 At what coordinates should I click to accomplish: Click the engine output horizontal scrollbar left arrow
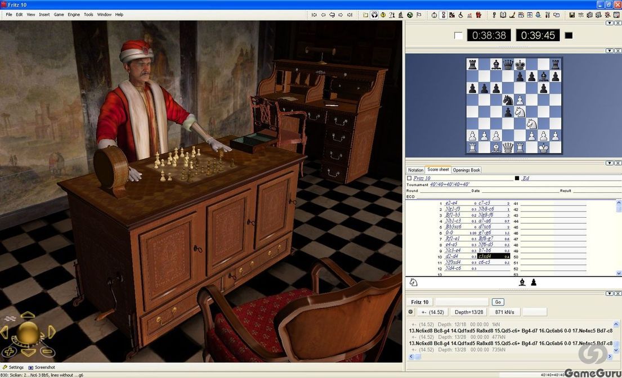[x=411, y=357]
